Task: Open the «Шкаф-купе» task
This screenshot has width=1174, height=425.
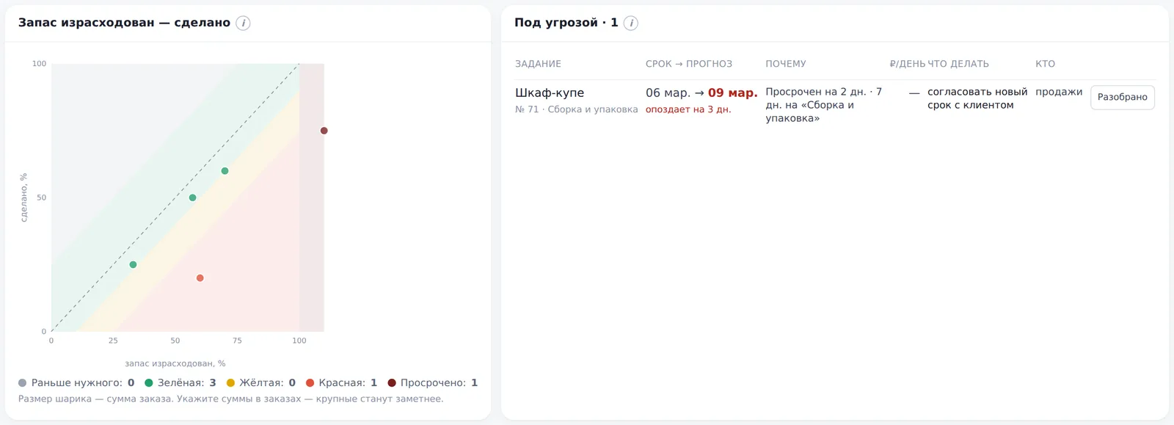Action: 550,92
